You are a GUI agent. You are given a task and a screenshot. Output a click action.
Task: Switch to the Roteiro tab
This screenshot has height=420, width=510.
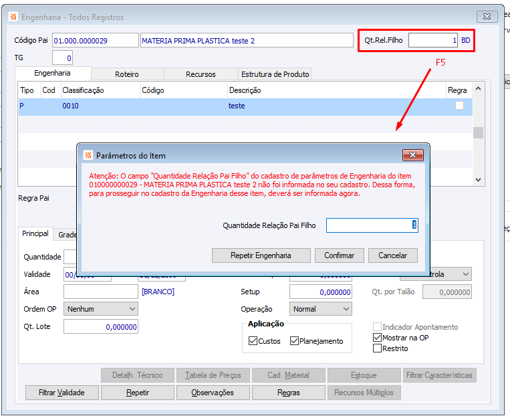[x=127, y=74]
